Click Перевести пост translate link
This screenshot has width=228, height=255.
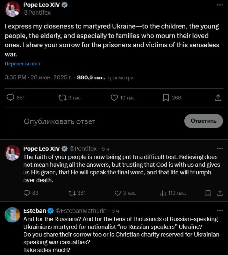click(23, 64)
